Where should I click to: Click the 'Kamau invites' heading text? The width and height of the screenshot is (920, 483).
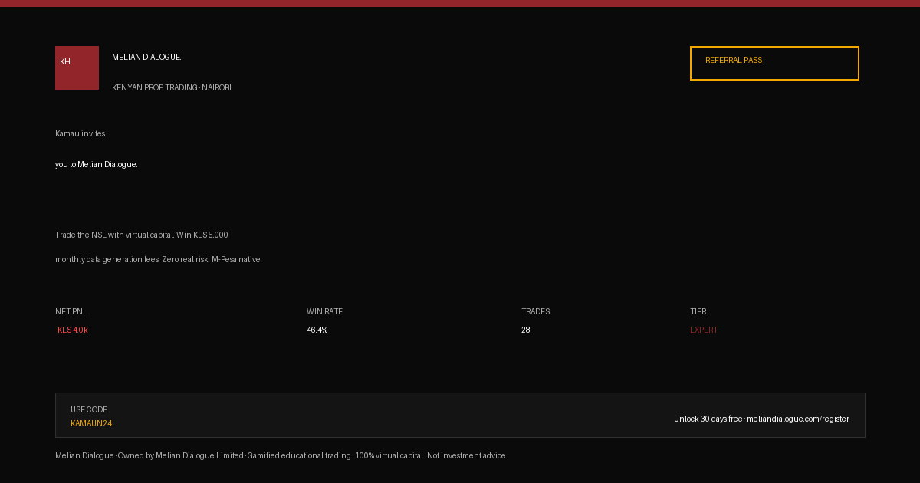click(x=80, y=134)
